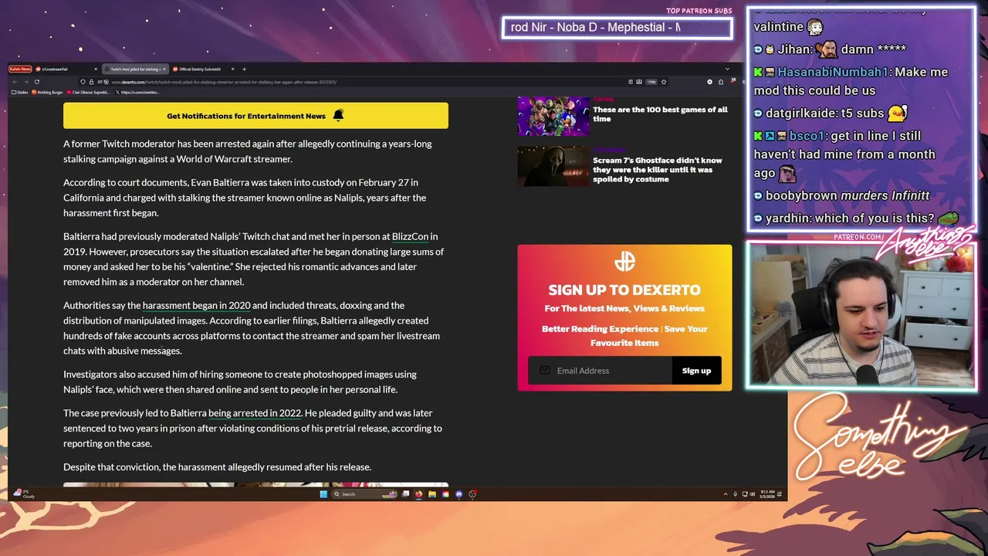This screenshot has width=988, height=556.
Task: Close the Official Destiny Subreddit tab
Action: [x=232, y=69]
